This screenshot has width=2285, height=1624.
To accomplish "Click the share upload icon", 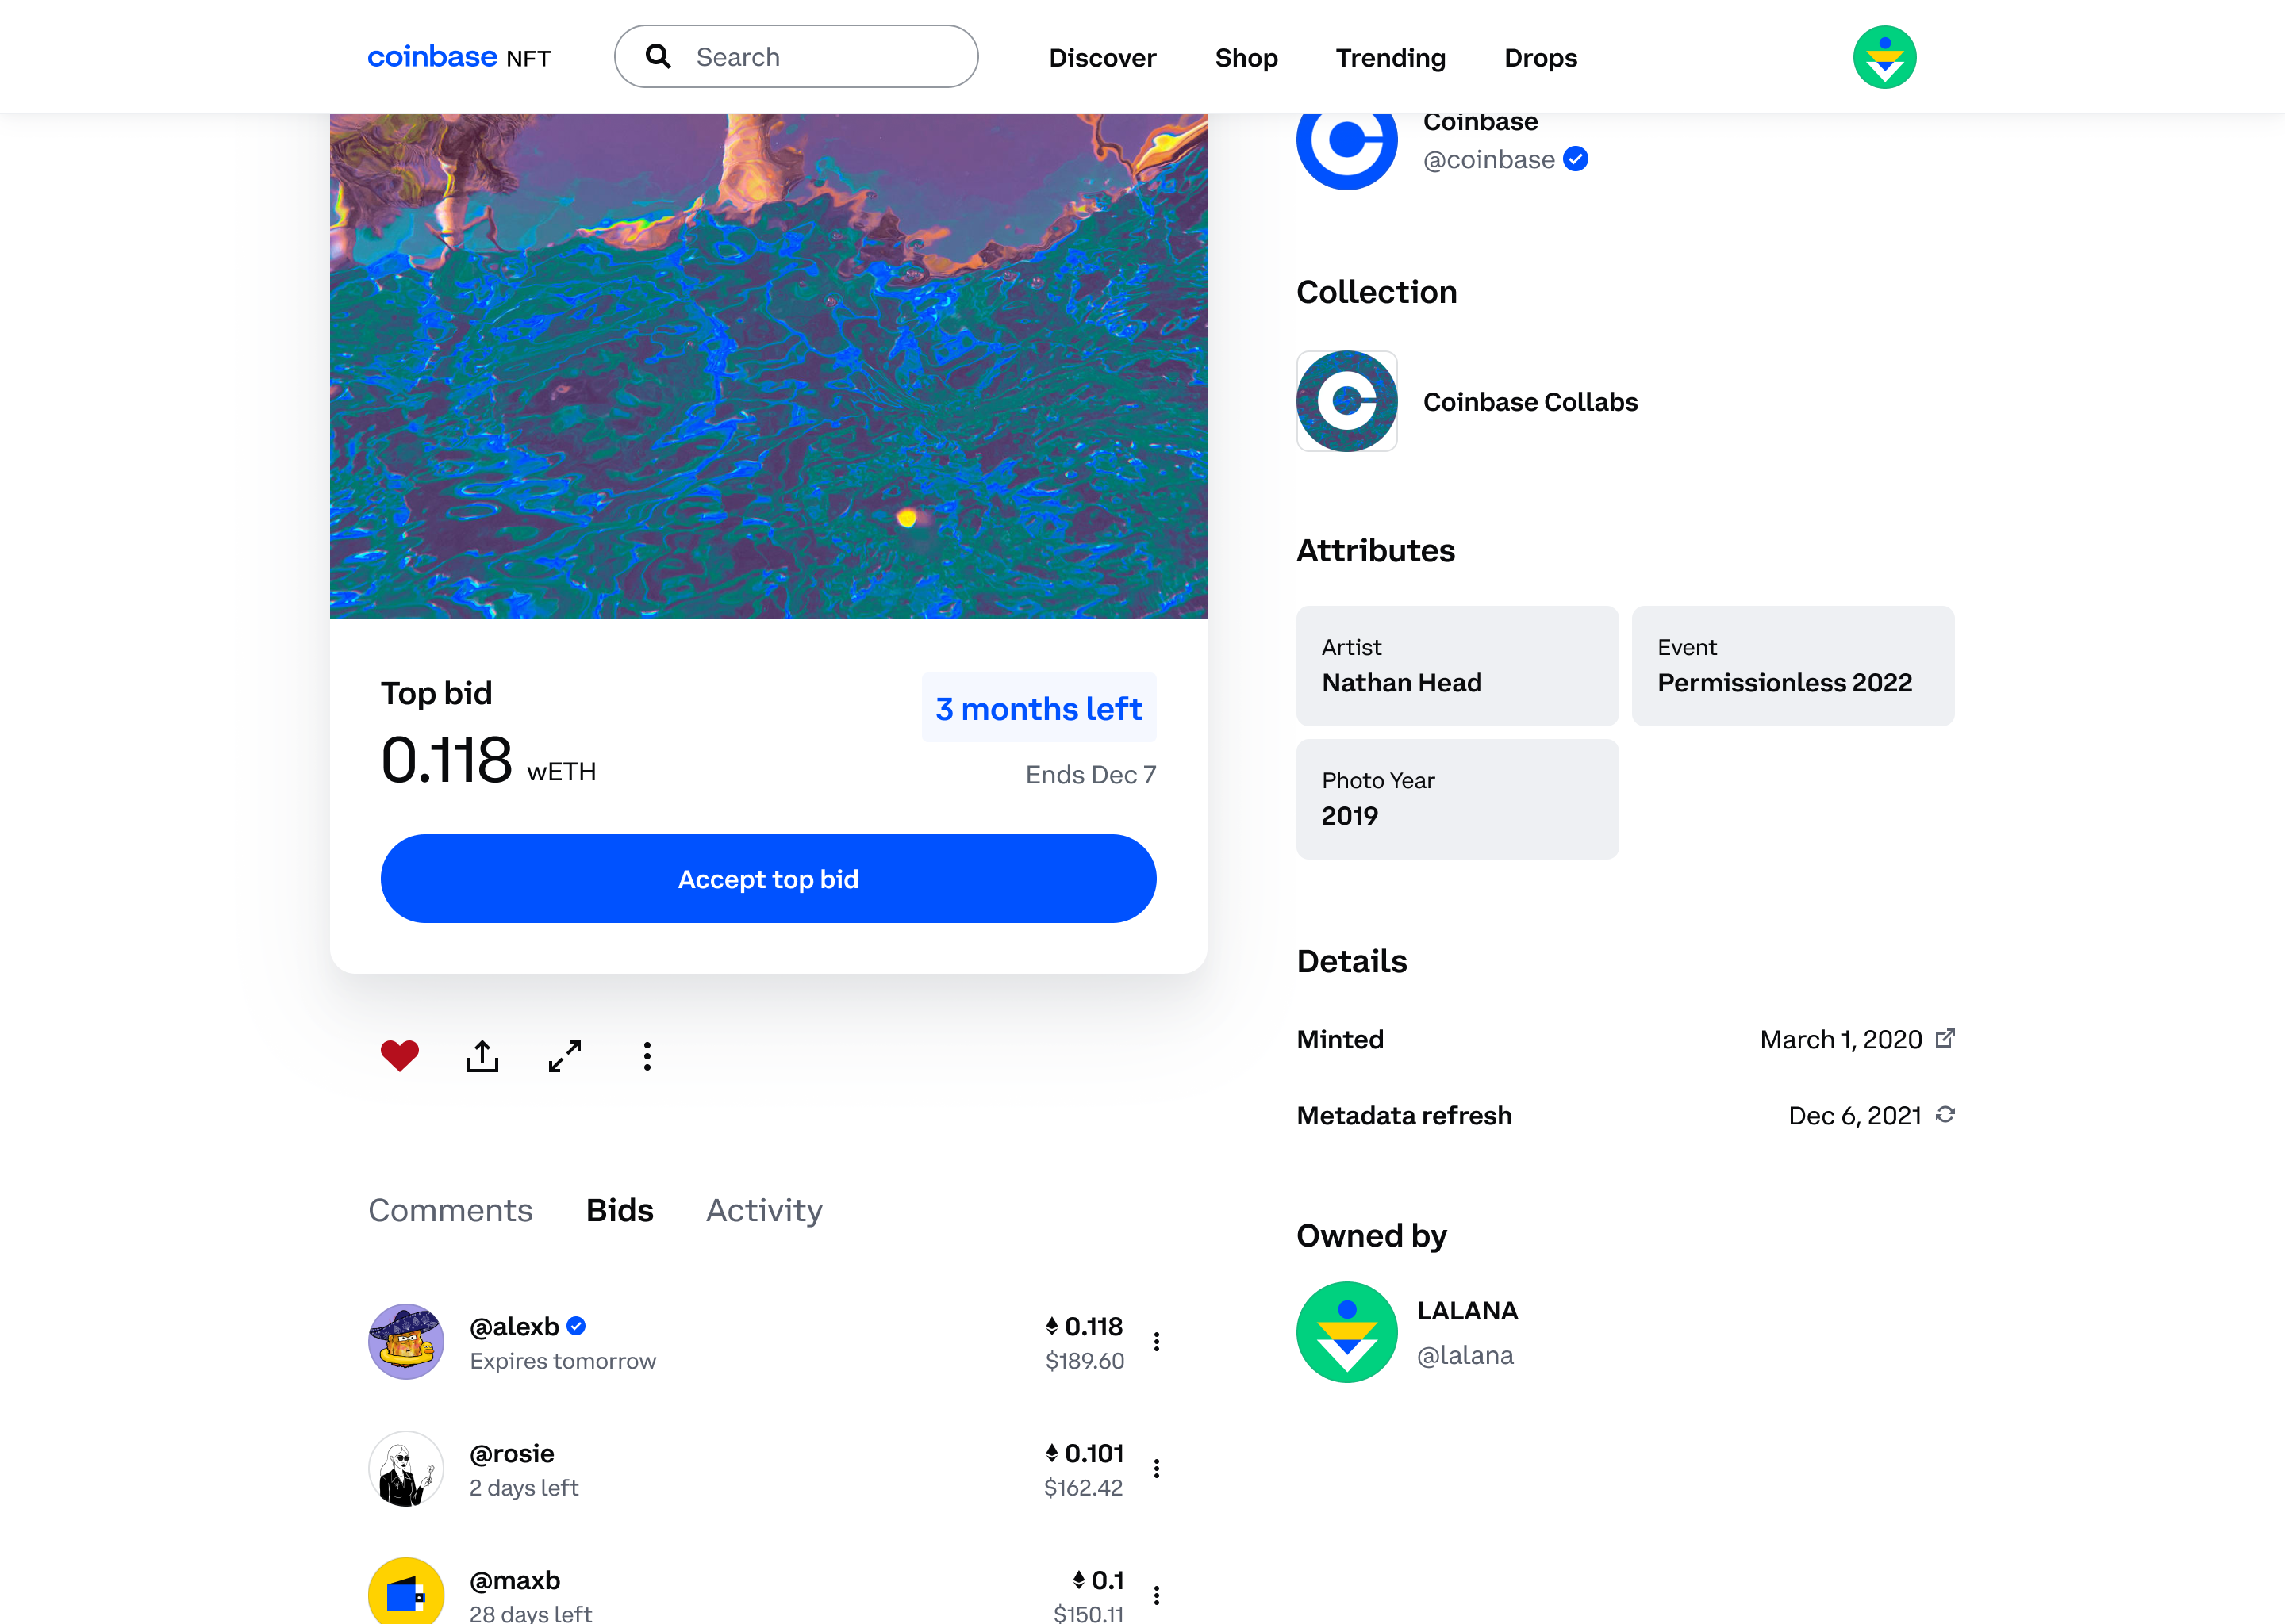I will (x=482, y=1056).
